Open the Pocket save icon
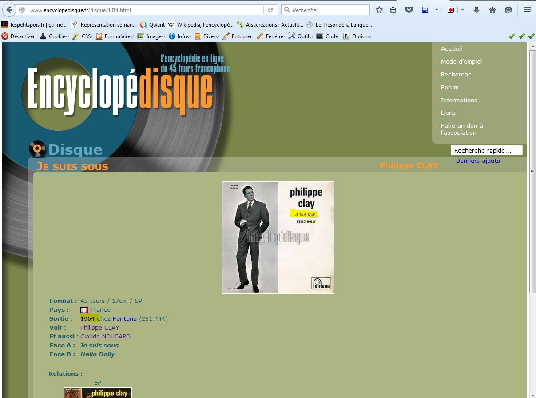536x398 pixels. coord(409,10)
